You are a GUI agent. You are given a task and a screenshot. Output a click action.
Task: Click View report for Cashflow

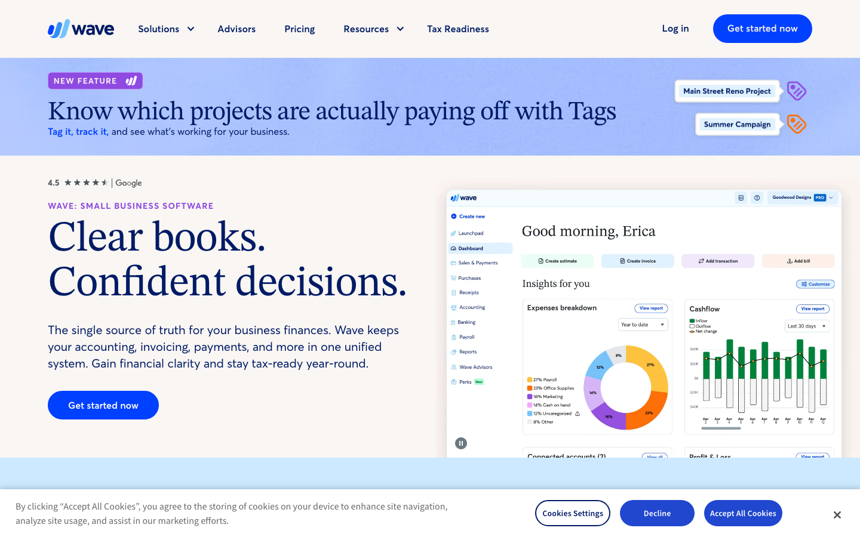point(813,309)
